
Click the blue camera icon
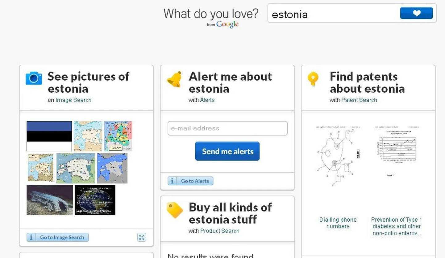tap(34, 78)
